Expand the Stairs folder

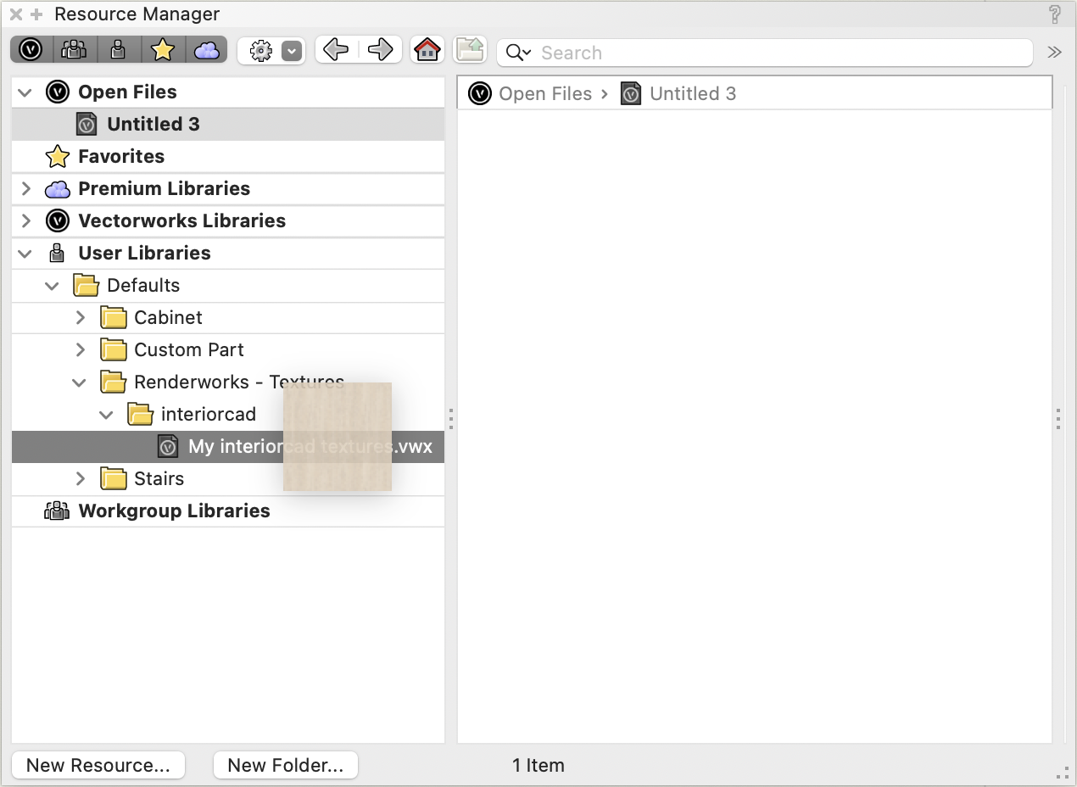(x=80, y=478)
